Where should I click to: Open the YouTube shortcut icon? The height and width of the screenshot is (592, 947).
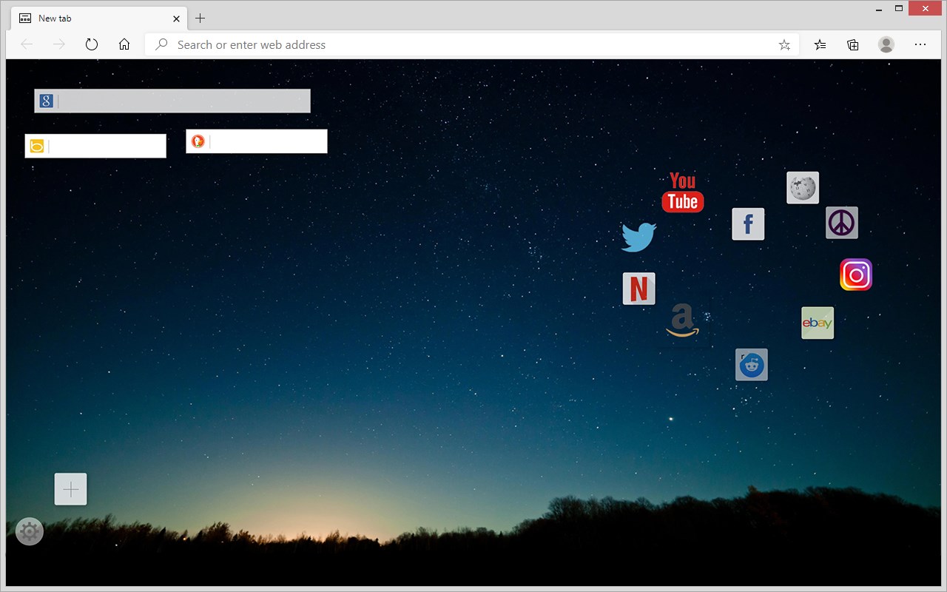(682, 192)
